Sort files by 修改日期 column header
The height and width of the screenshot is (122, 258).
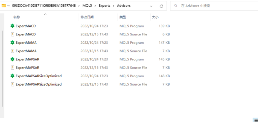[87, 17]
